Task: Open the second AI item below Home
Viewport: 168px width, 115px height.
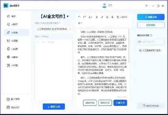Action: 12,24
